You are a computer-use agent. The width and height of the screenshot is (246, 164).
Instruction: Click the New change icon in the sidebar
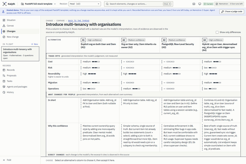pos(4,37)
